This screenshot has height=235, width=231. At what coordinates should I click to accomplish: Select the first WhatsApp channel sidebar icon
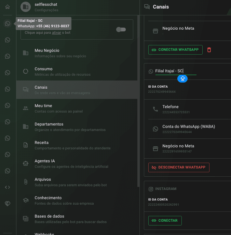[8, 24]
